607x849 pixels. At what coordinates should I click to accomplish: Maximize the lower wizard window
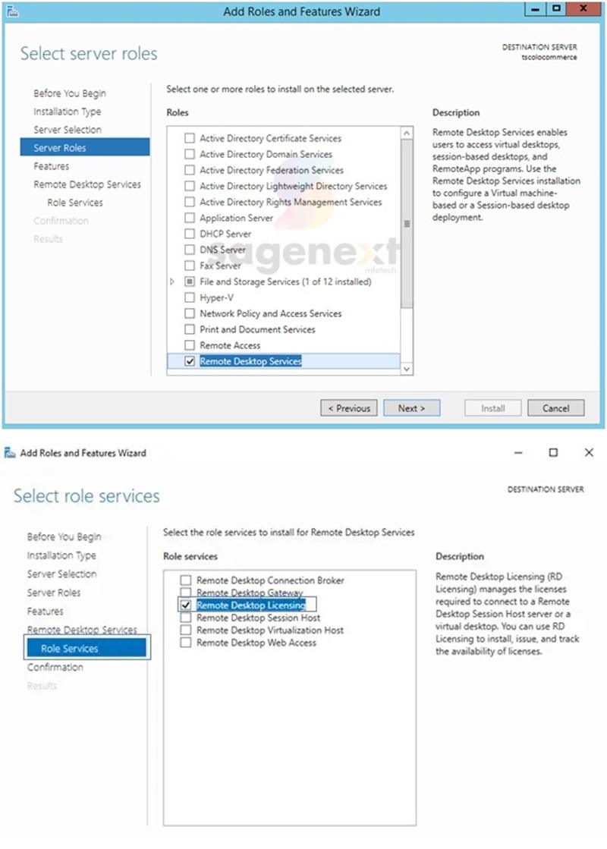(553, 453)
